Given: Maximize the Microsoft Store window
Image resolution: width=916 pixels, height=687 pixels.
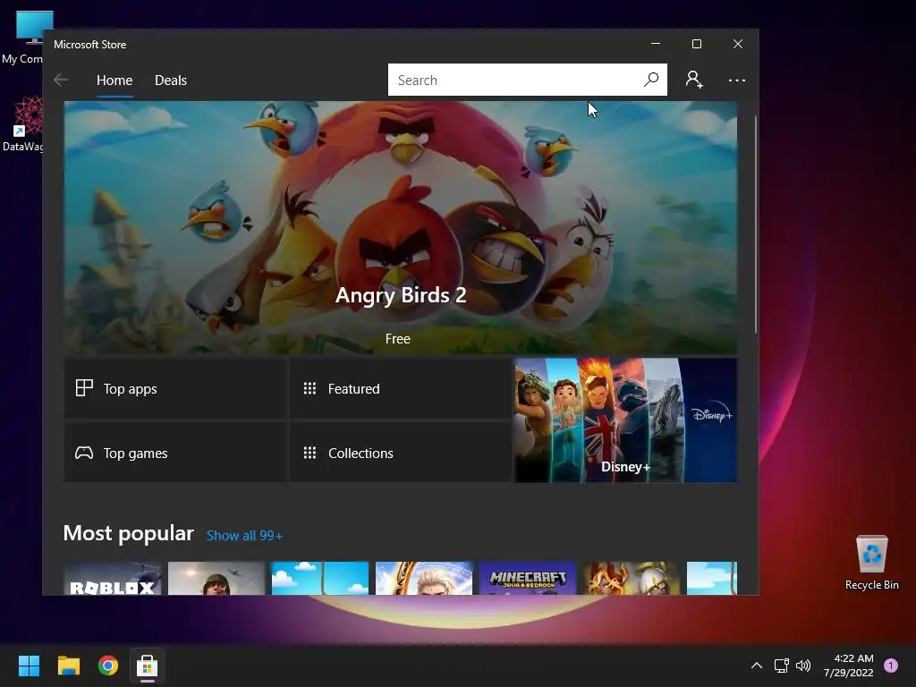Looking at the screenshot, I should pos(696,44).
